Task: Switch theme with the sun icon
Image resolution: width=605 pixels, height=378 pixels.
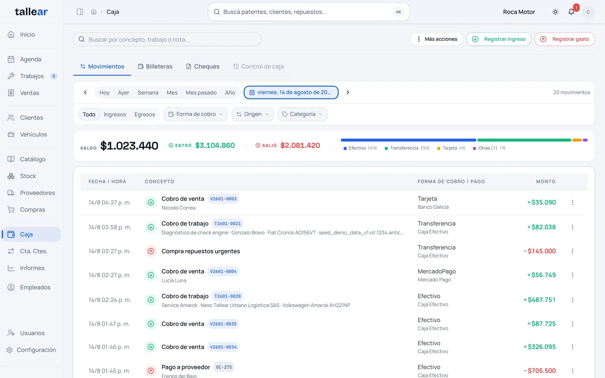Action: tap(555, 12)
